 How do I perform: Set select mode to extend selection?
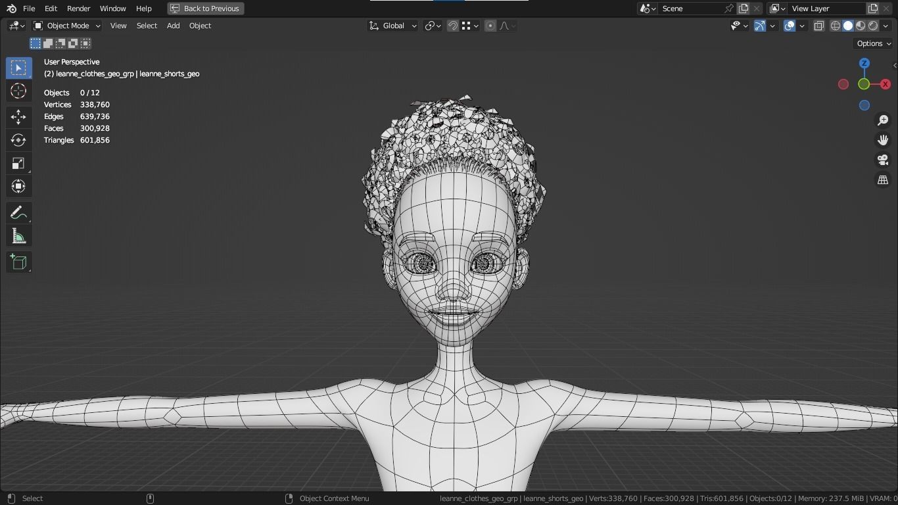[x=48, y=43]
